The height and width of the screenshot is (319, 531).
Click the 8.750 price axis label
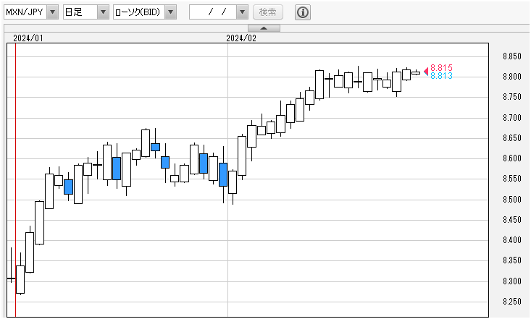511,97
